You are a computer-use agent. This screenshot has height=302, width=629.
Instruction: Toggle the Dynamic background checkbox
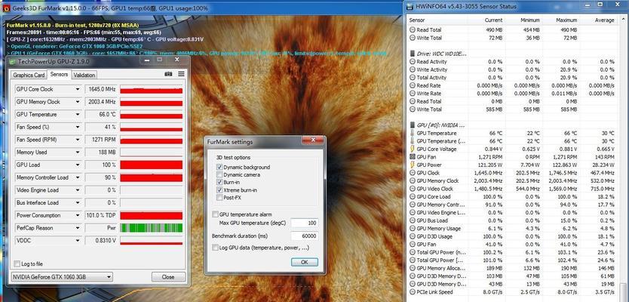tap(219, 167)
